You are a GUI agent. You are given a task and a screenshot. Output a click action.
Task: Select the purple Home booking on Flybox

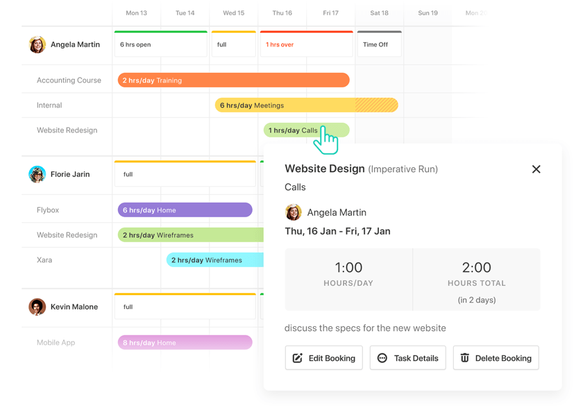click(x=184, y=210)
